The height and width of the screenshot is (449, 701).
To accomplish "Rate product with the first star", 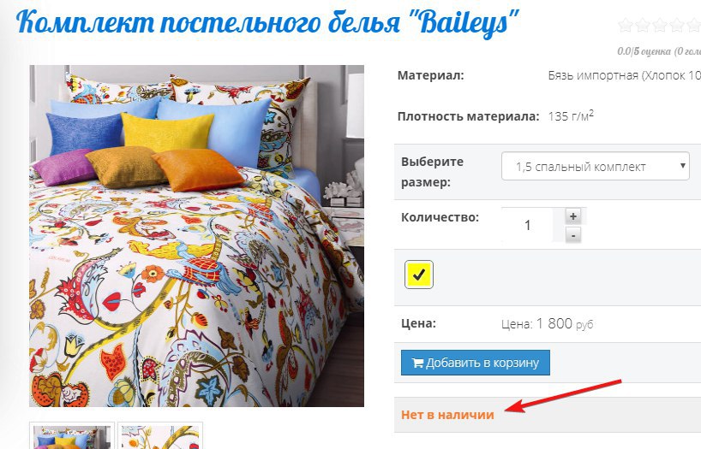I will (626, 25).
